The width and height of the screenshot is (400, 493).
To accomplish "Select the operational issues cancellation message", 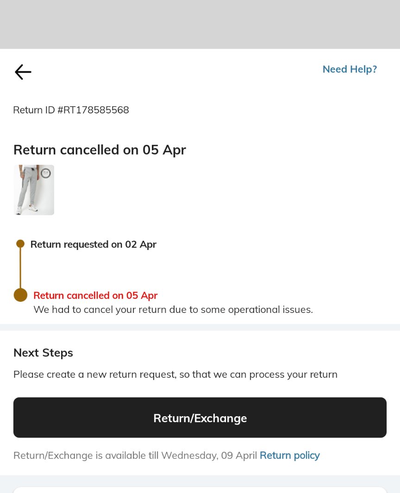I will tap(173, 310).
